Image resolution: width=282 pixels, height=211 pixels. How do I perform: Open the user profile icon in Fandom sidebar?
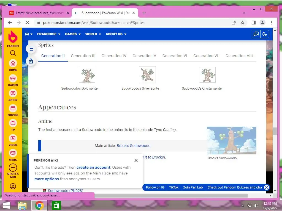point(13,186)
